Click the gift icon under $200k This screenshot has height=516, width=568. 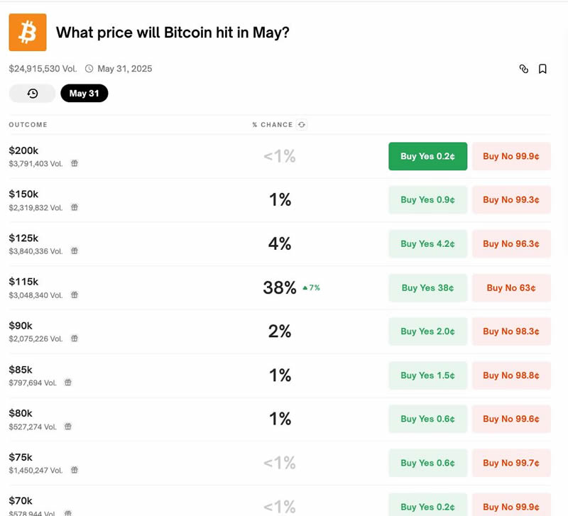pos(75,163)
